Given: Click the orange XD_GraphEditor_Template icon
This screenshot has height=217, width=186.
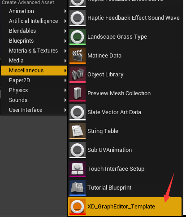Looking at the screenshot, I should (x=78, y=207).
